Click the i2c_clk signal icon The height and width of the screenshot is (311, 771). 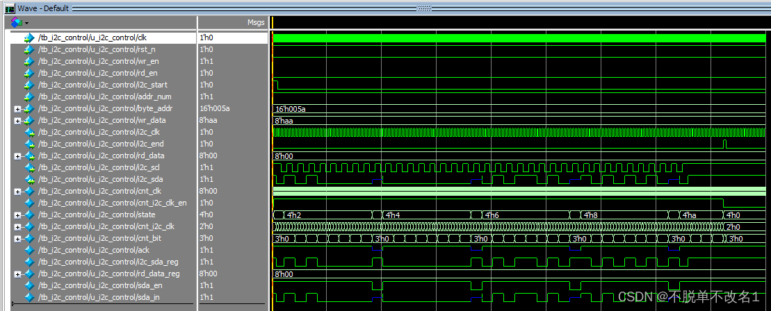(29, 132)
